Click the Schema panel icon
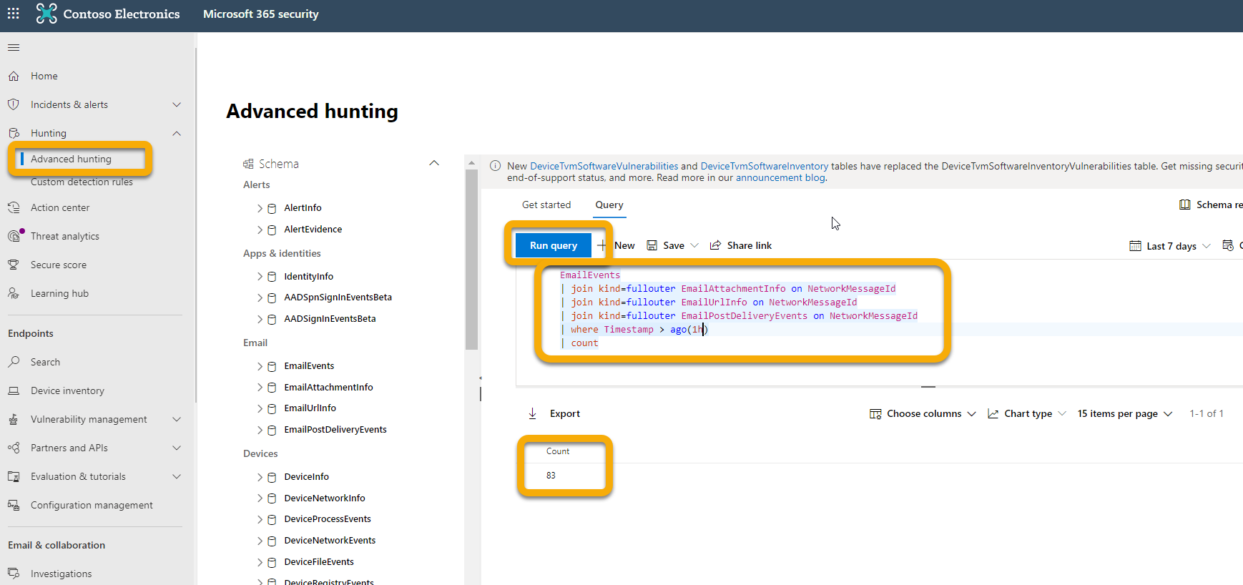Viewport: 1243px width, 585px height. [x=248, y=164]
